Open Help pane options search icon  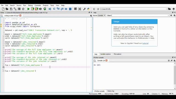pyautogui.click(x=175, y=15)
